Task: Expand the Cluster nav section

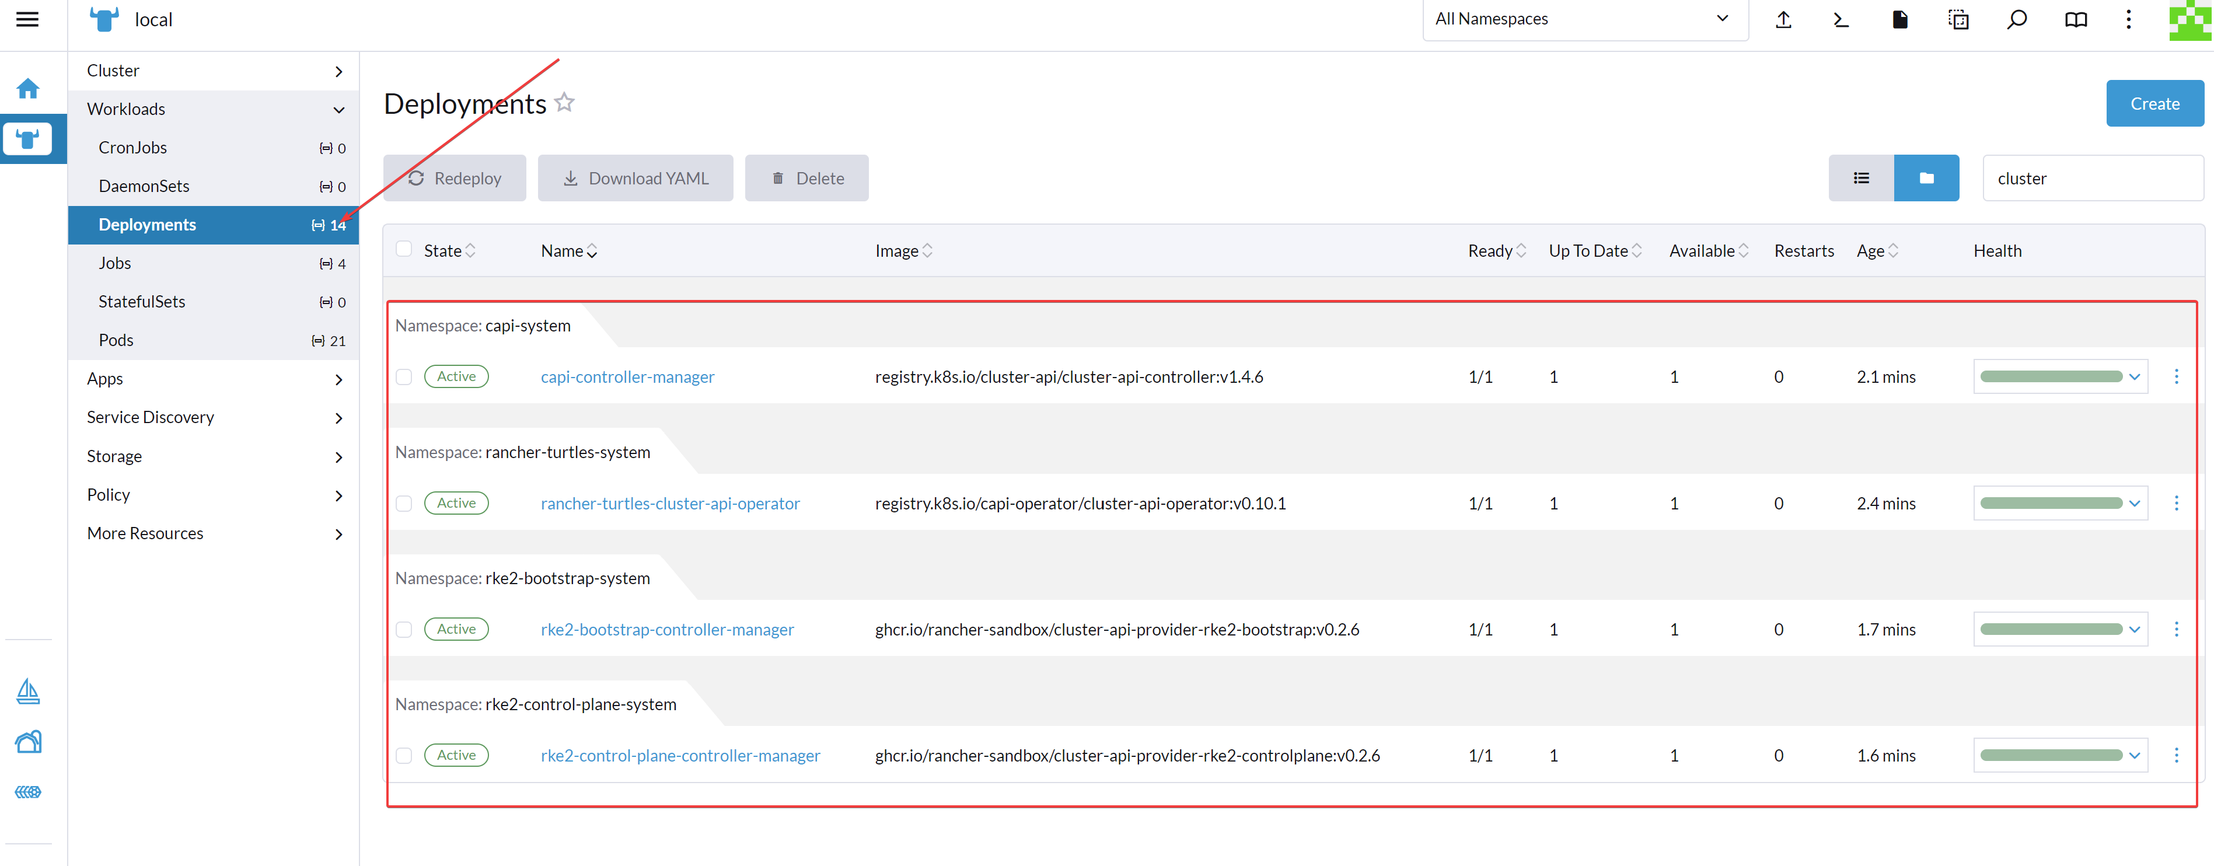Action: click(214, 71)
